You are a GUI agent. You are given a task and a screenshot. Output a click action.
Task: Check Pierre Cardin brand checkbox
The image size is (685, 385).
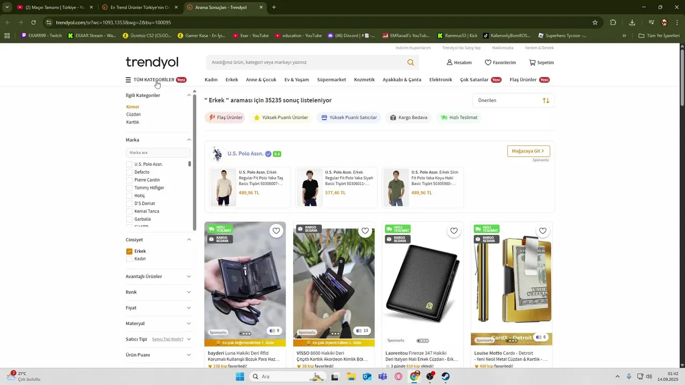coord(129,180)
